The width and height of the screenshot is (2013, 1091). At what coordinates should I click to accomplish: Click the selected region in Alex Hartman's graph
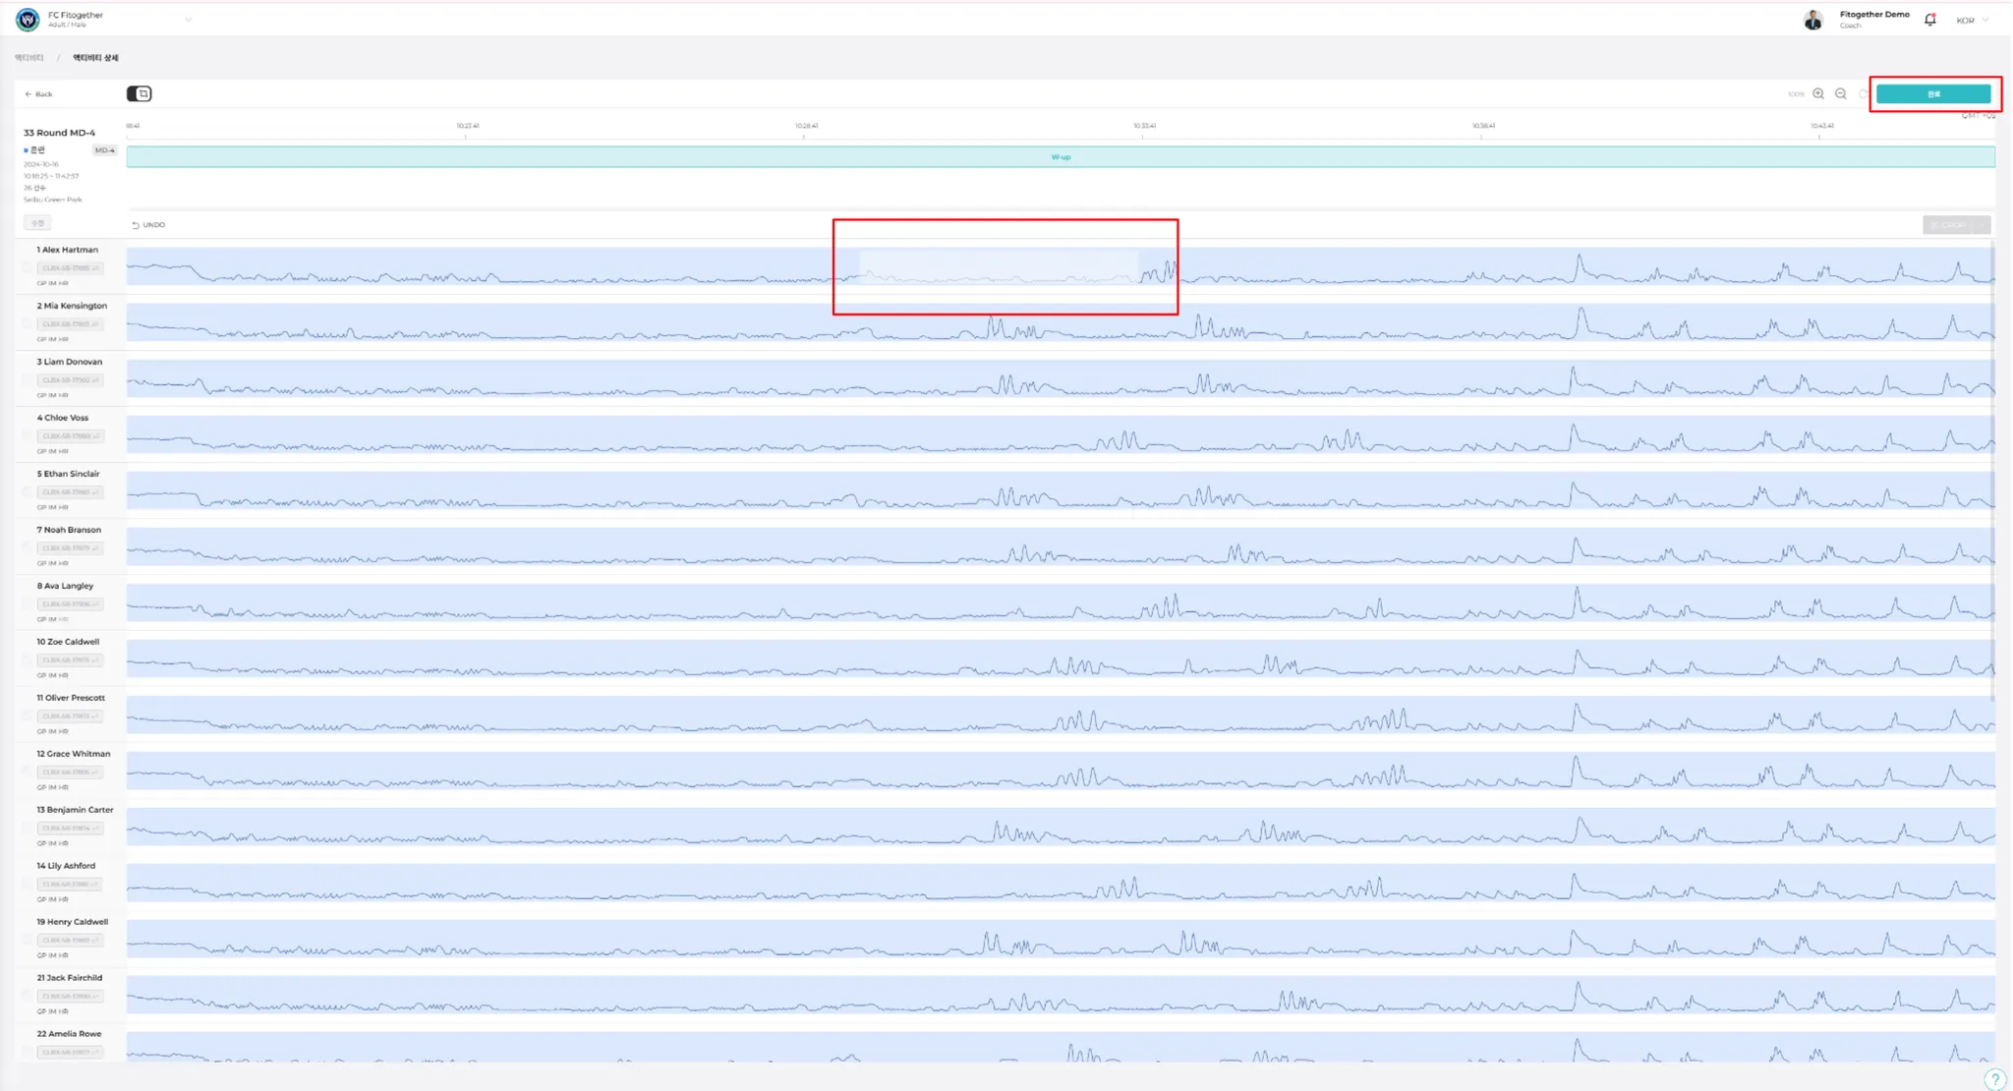[998, 266]
